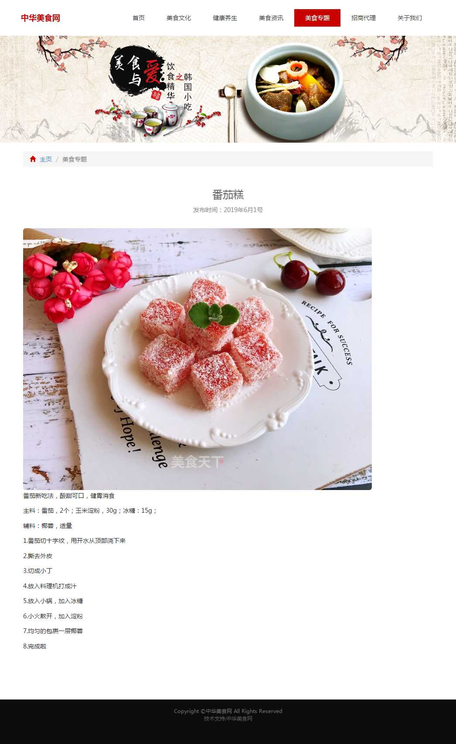This screenshot has width=456, height=744.
Task: Click the 发布时间 date line
Action: pos(228,210)
